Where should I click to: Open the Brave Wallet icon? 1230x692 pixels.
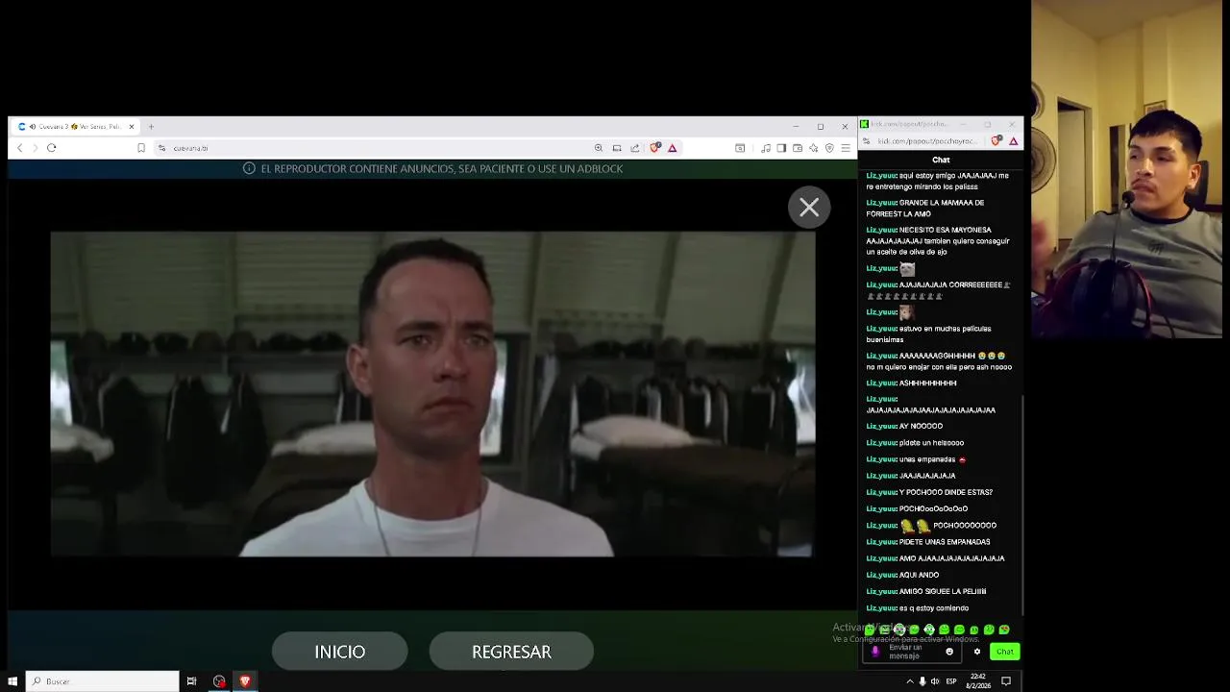[x=798, y=148]
